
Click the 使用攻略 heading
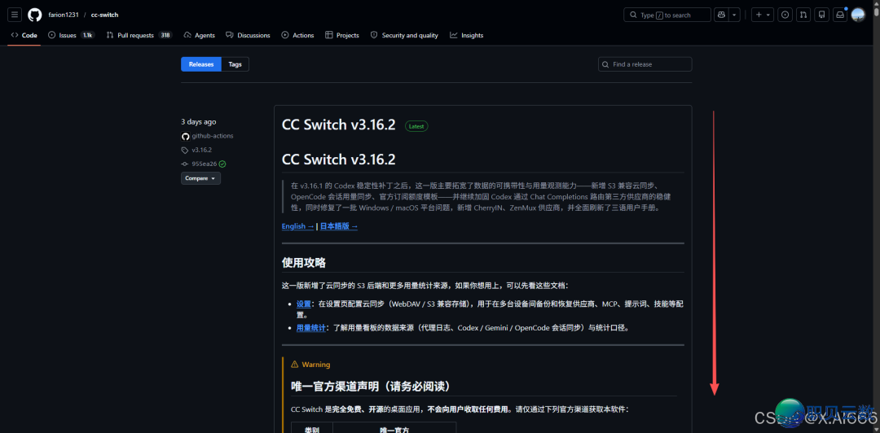304,263
